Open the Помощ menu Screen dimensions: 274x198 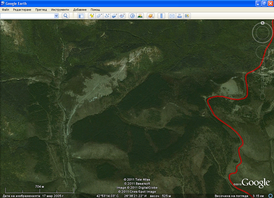pyautogui.click(x=95, y=10)
